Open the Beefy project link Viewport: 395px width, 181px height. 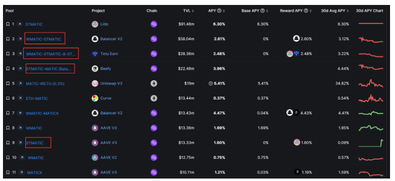106,69
